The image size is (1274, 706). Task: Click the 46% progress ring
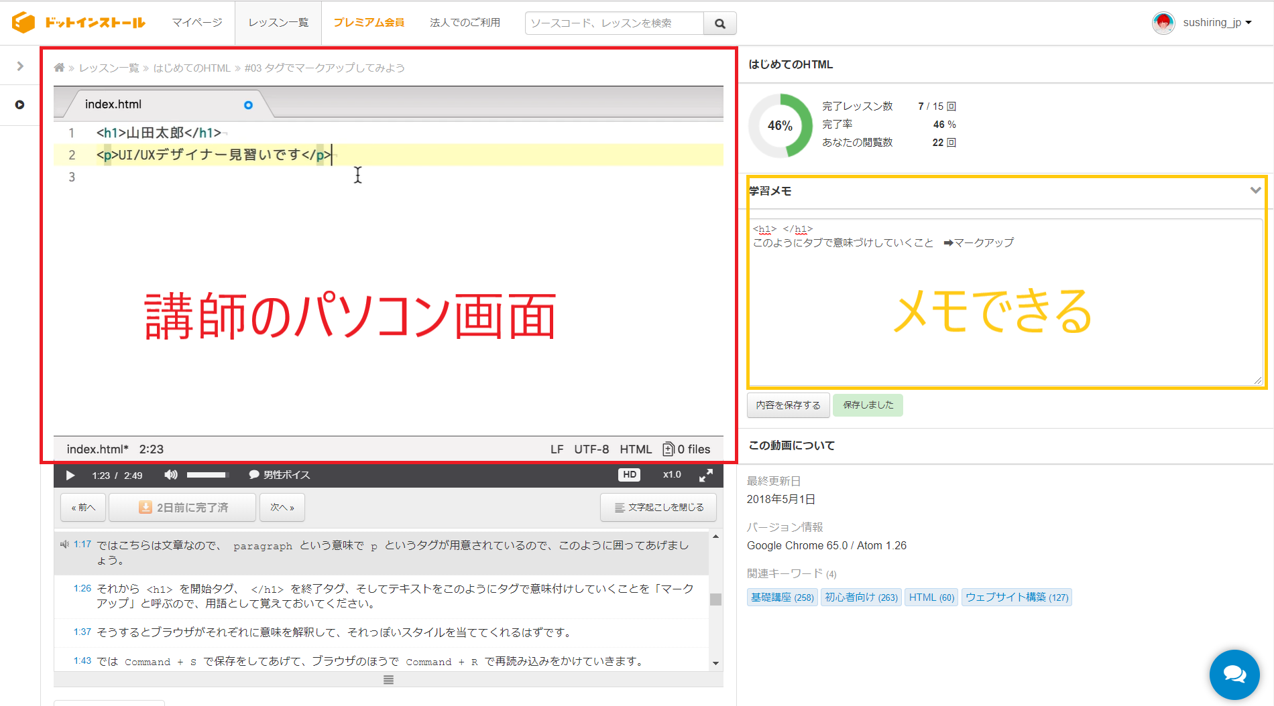[x=780, y=126]
